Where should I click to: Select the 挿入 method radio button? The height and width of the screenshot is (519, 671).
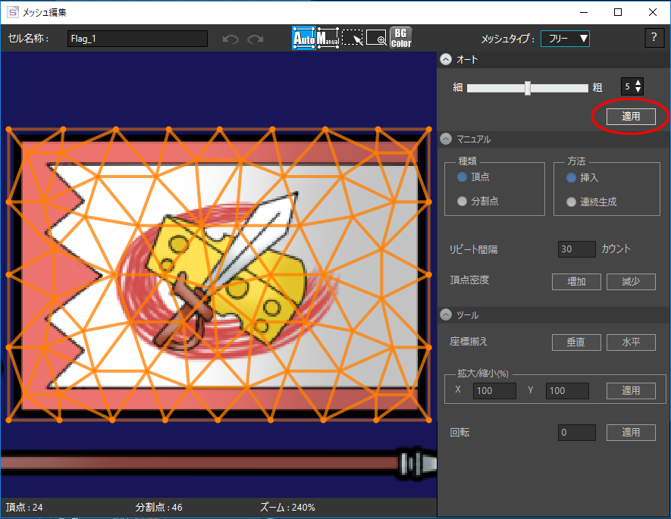tap(571, 177)
